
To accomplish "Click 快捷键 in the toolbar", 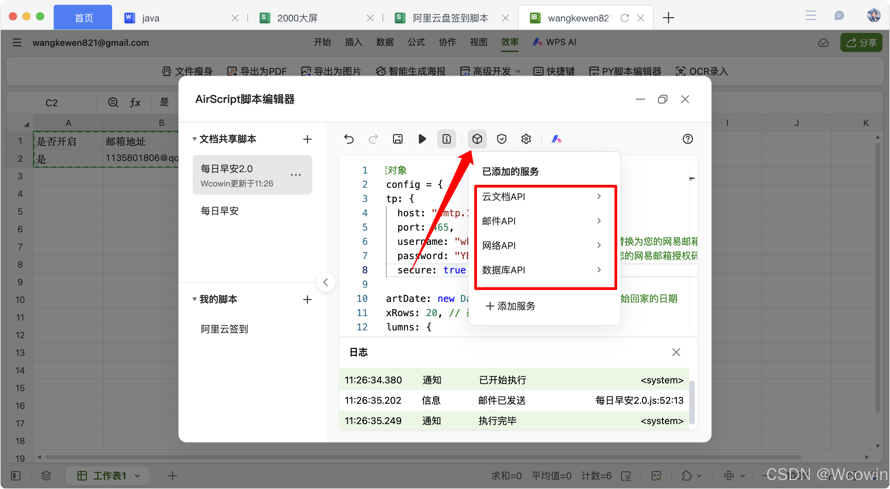I will [x=554, y=71].
